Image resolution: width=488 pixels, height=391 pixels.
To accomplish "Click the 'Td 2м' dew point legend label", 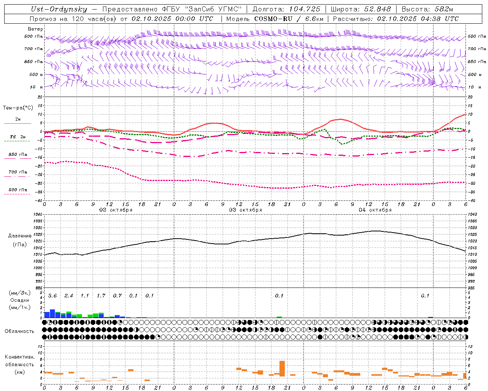I will (x=18, y=137).
